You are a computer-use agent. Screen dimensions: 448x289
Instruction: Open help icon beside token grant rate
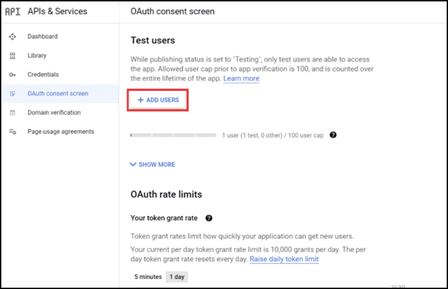coord(209,218)
